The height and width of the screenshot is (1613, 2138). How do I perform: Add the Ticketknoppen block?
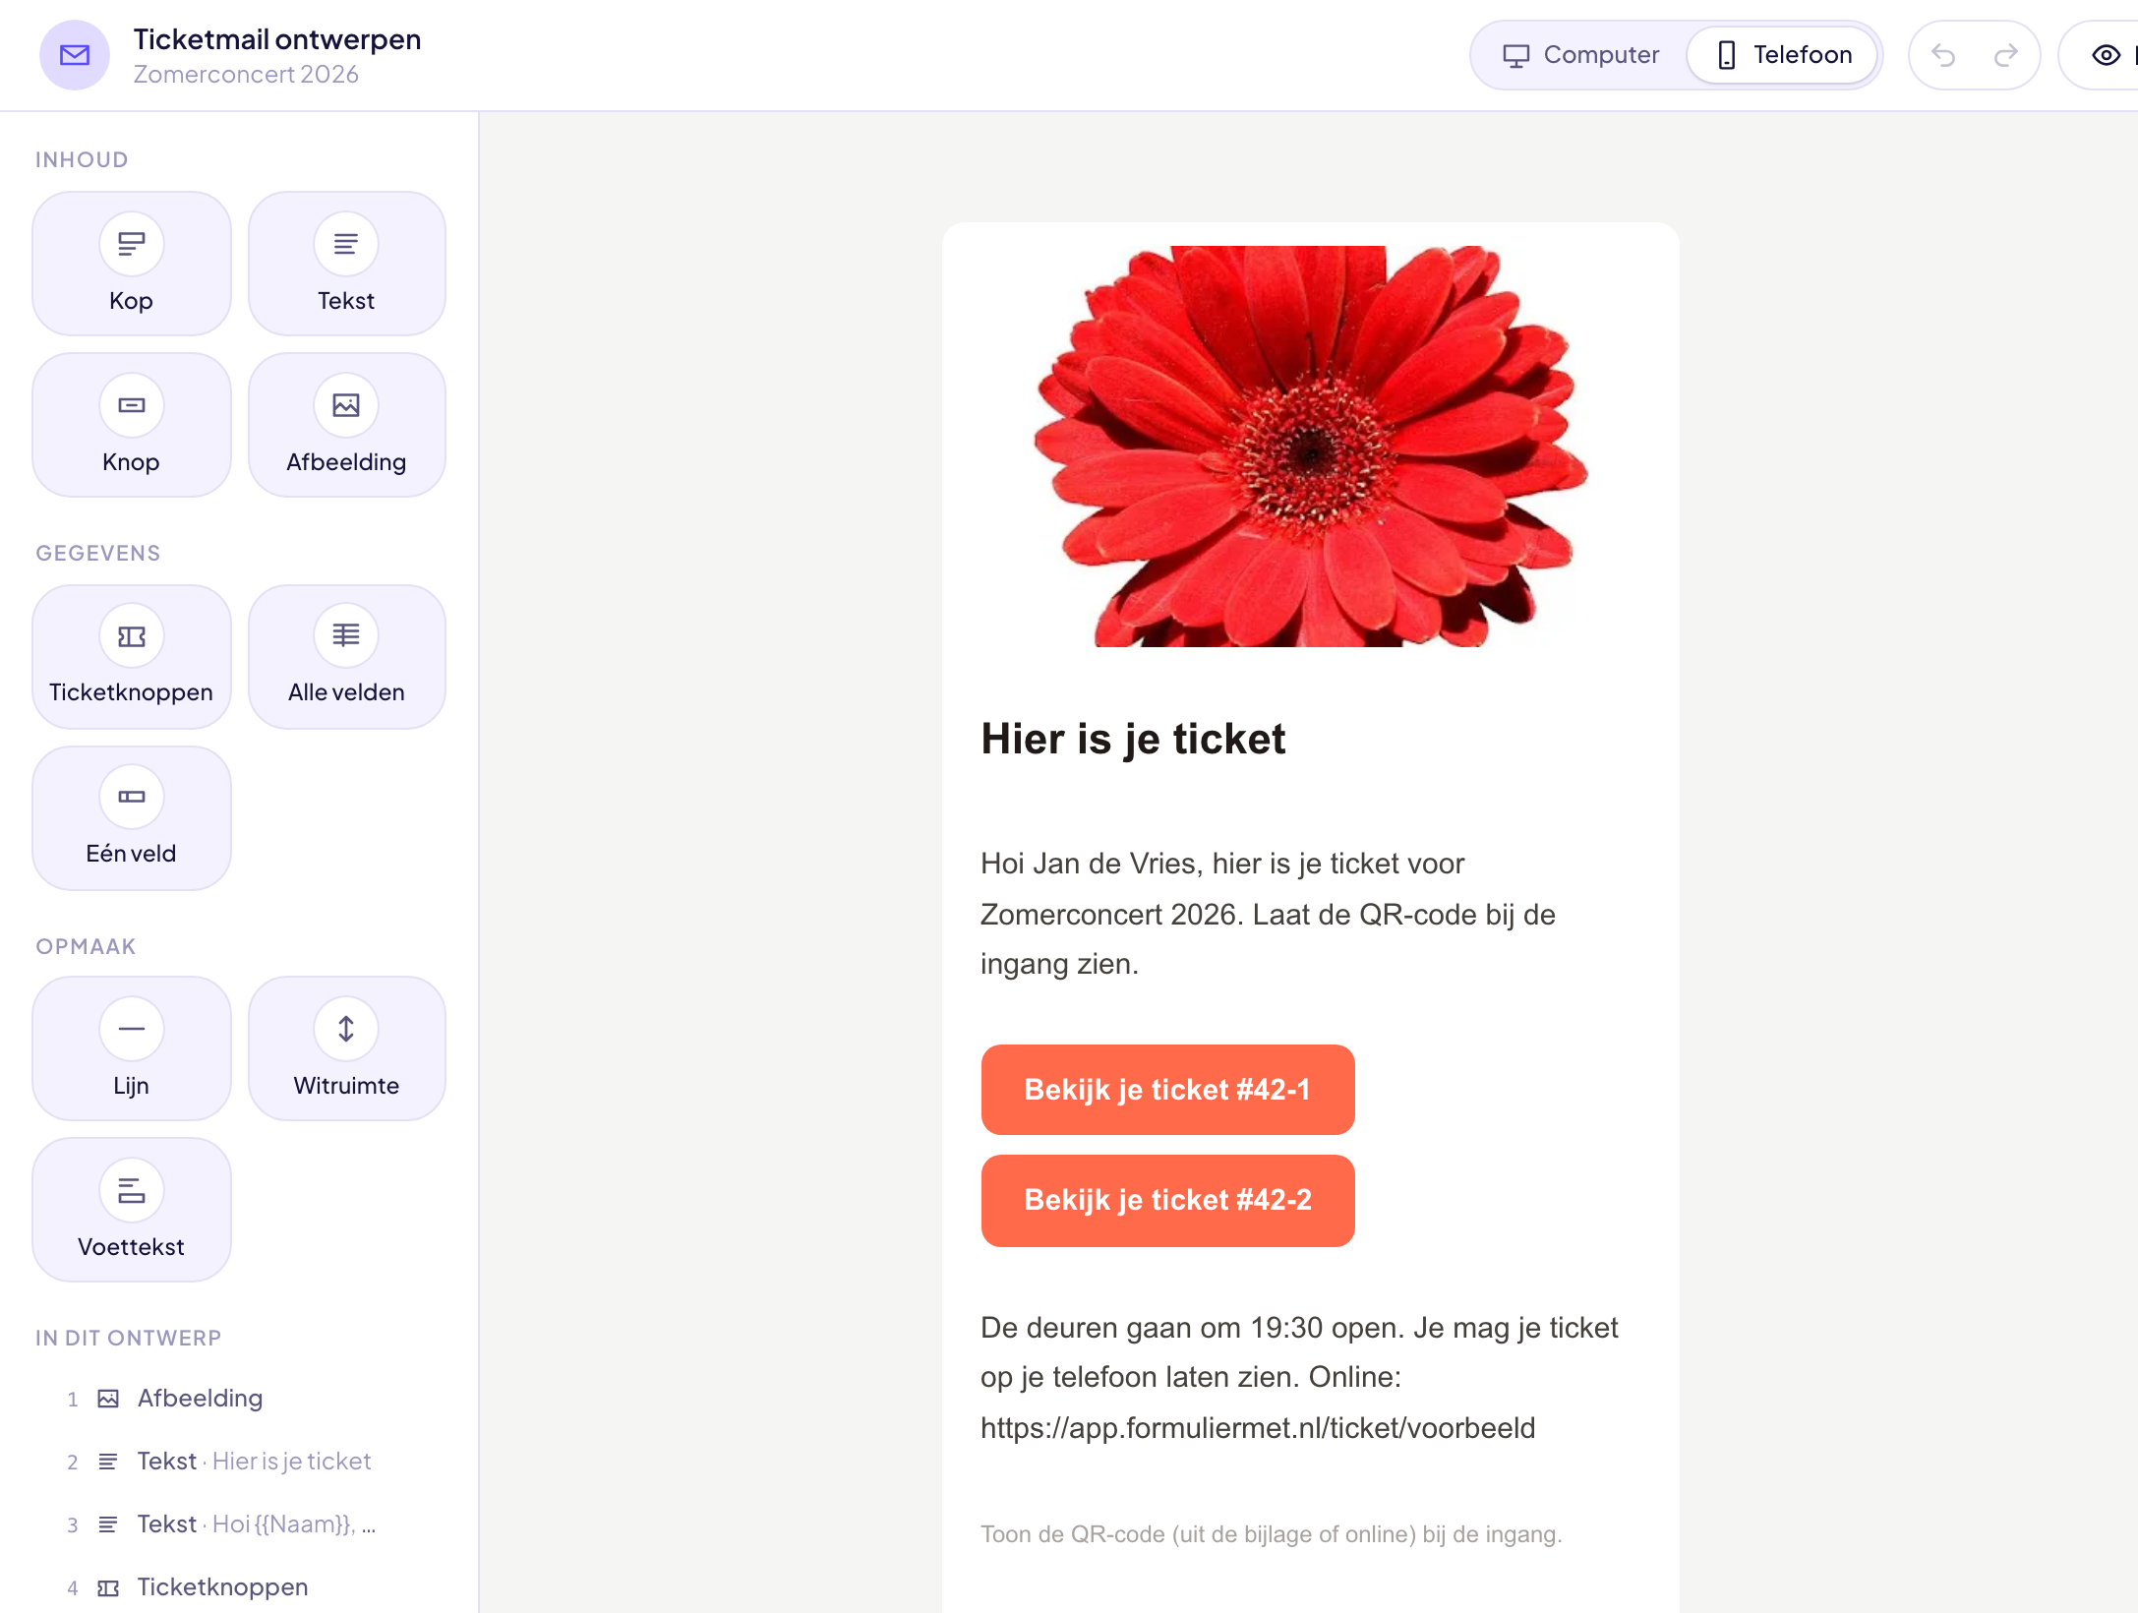[132, 657]
